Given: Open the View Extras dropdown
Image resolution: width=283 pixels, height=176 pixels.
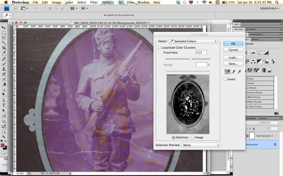Looking at the screenshot, I should click(x=25, y=8).
